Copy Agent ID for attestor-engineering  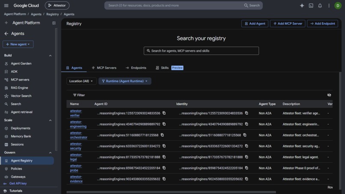(x=164, y=124)
